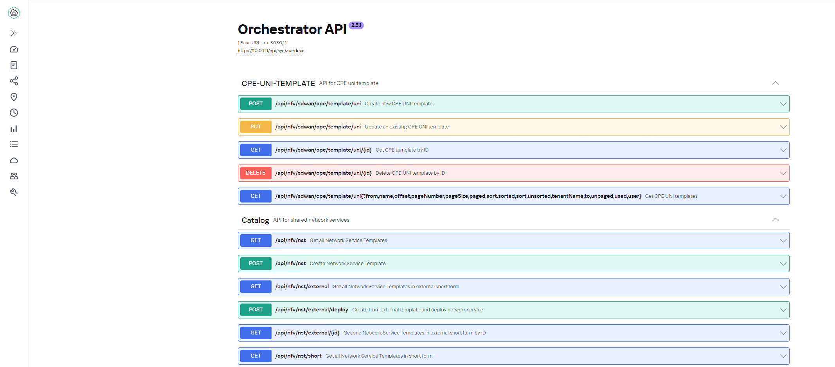The image size is (835, 367).
Task: Open the api-docs URL link
Action: point(271,51)
